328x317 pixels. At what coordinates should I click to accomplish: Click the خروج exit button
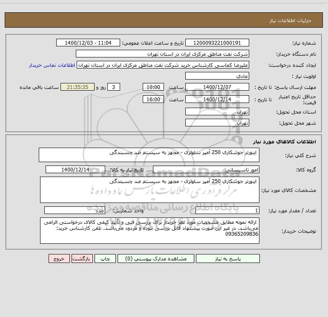(59, 259)
